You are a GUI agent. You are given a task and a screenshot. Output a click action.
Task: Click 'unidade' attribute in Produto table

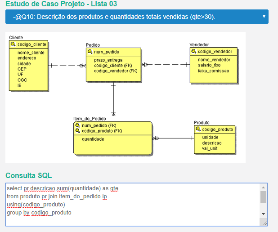click(x=210, y=138)
